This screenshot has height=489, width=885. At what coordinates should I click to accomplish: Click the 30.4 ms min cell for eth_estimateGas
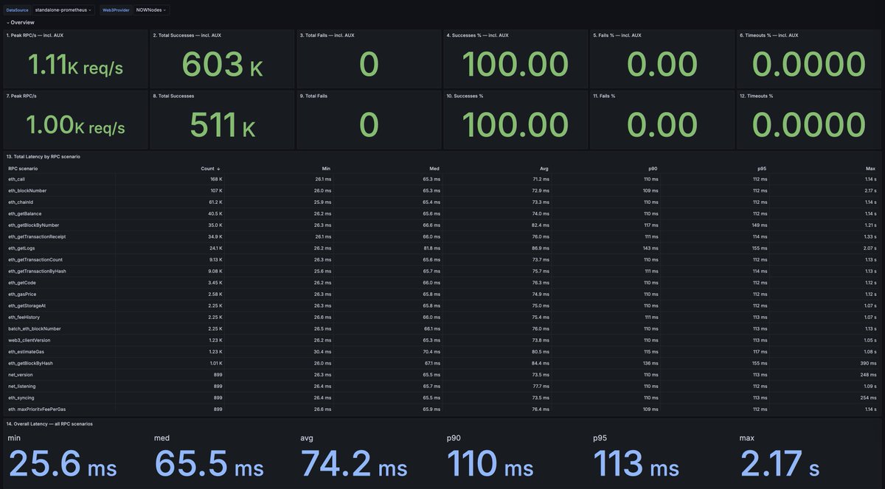[x=322, y=352]
